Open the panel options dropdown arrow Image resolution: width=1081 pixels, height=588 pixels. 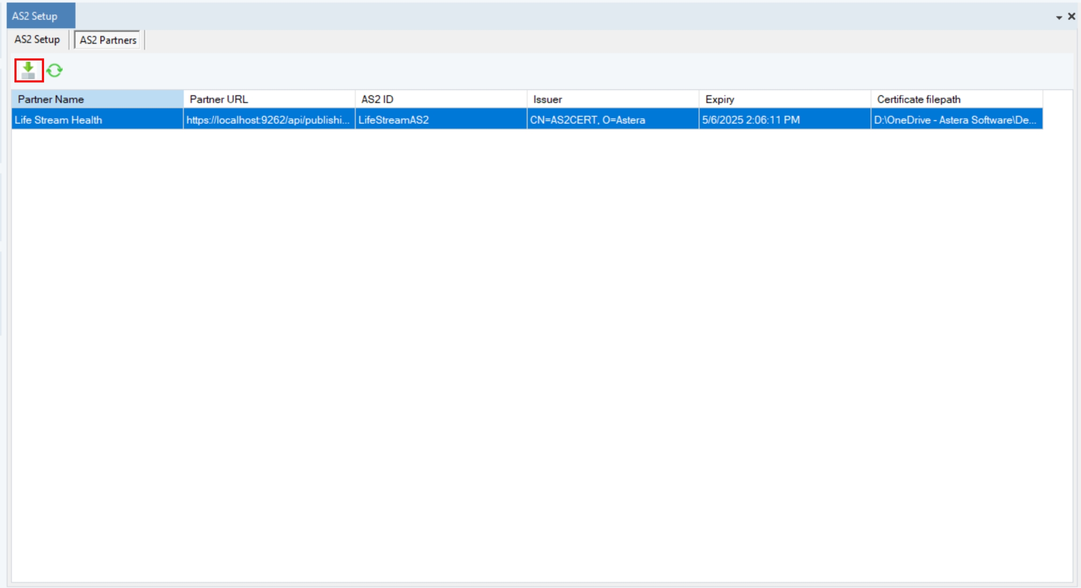1059,17
